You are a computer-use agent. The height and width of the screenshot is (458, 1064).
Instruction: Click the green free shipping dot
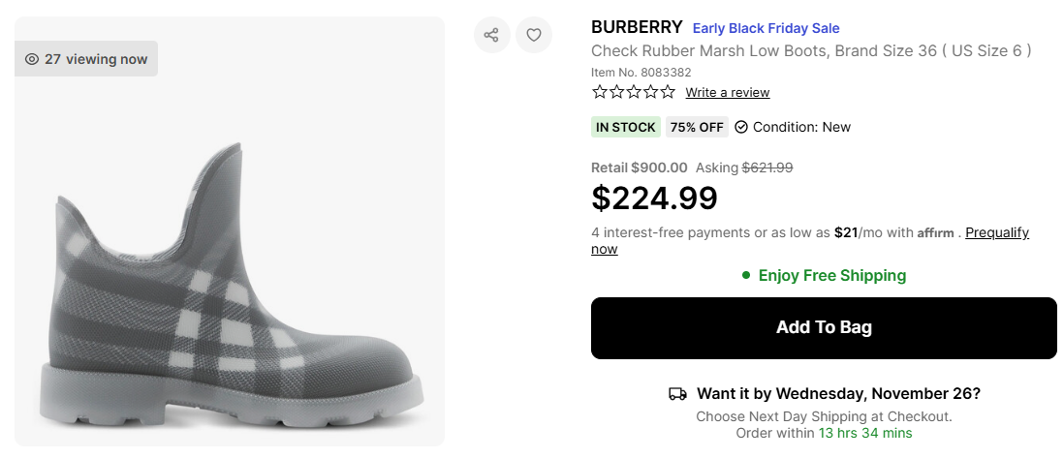[x=746, y=275]
